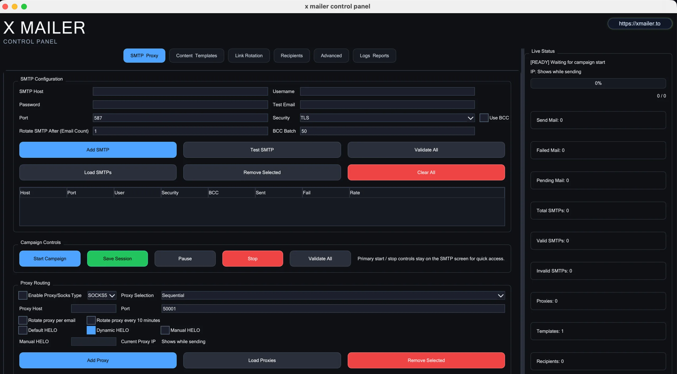677x374 pixels.
Task: Focus the SMTP Host input field
Action: (180, 91)
